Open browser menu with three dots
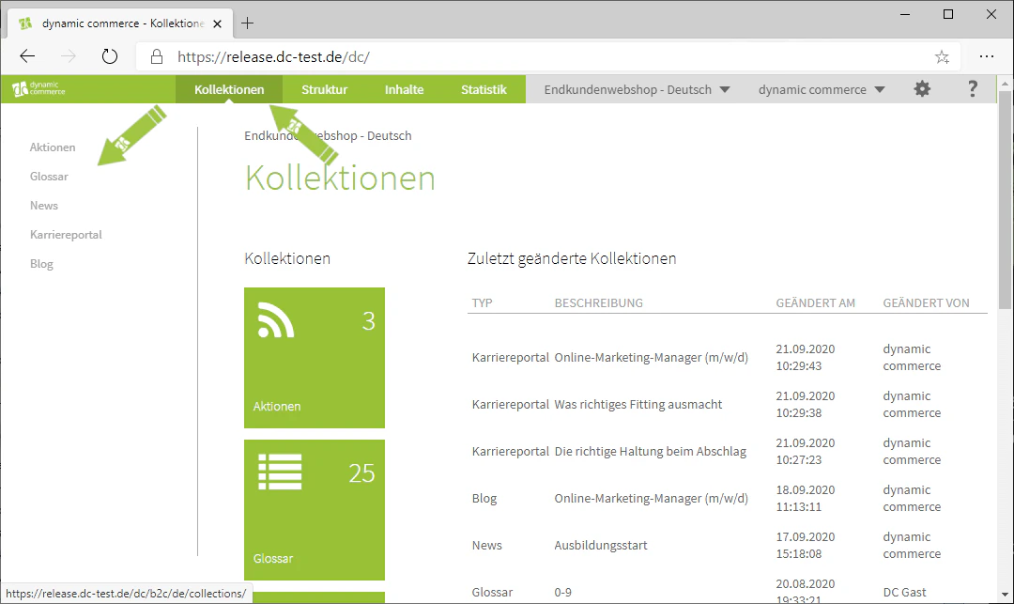This screenshot has height=604, width=1014. [986, 56]
